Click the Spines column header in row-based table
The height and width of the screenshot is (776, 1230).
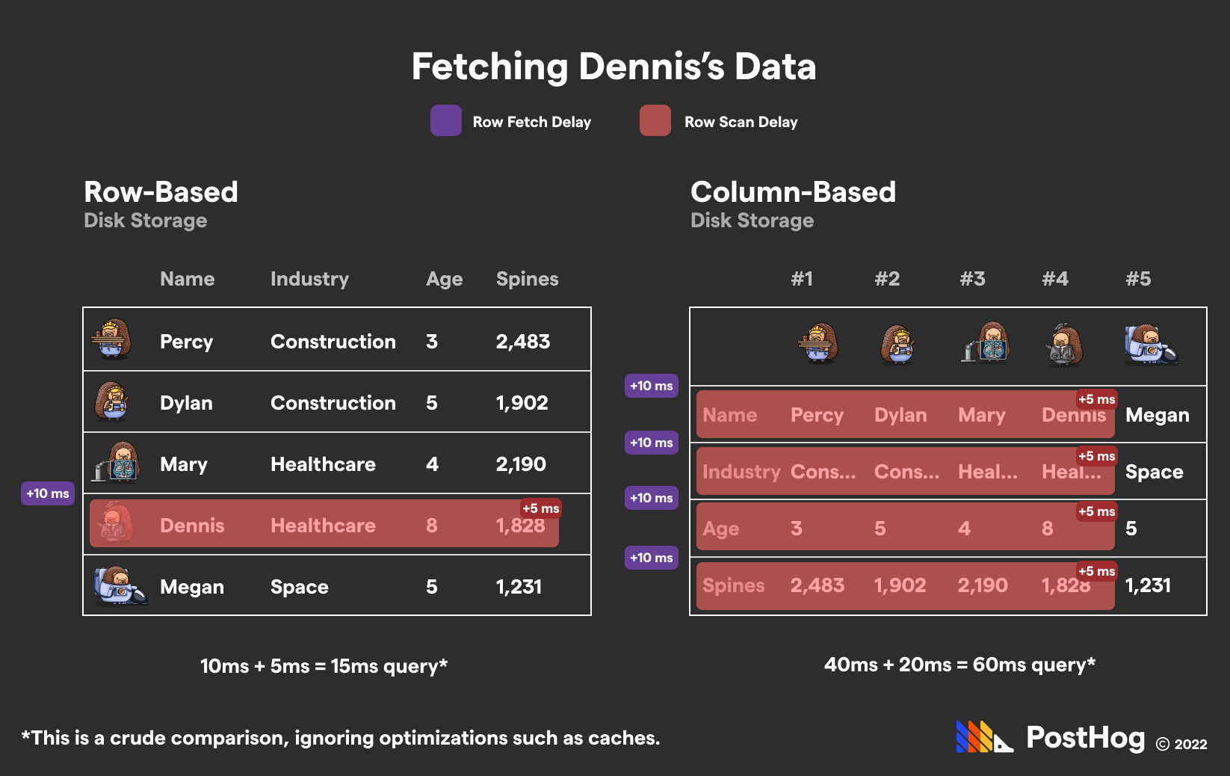pos(527,279)
